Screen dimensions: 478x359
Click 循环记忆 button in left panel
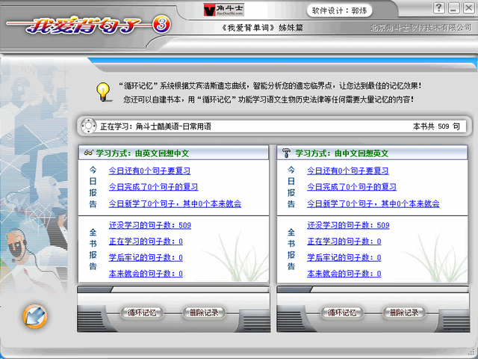click(143, 312)
